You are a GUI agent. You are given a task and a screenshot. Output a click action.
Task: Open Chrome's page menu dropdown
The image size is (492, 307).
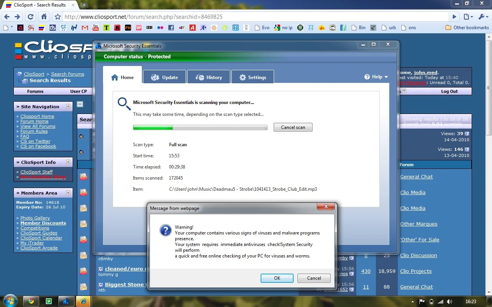coord(468,17)
